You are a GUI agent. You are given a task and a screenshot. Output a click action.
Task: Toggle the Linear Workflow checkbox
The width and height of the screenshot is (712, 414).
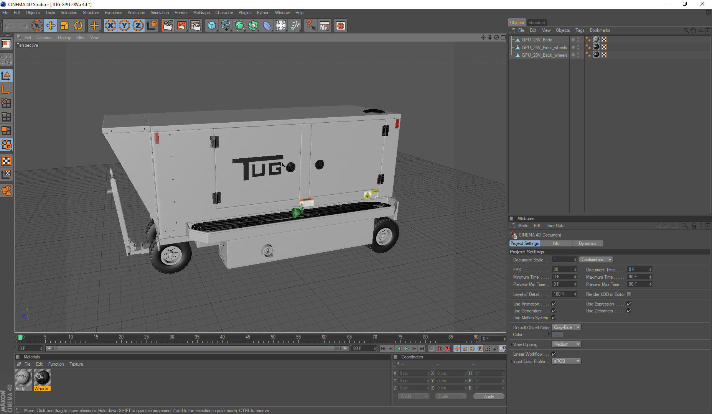(x=554, y=354)
